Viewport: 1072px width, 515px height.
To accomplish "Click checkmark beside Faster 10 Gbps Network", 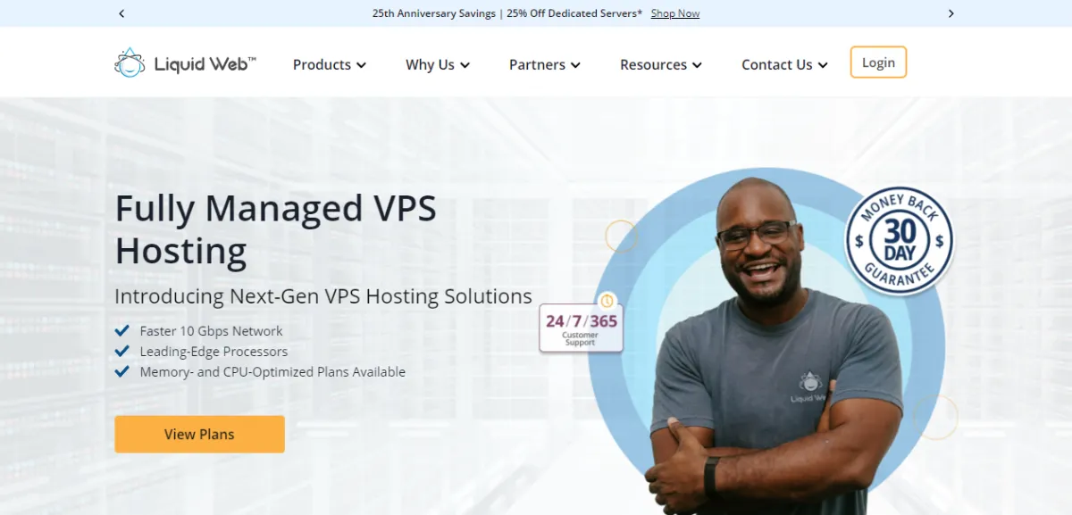I will coord(122,331).
